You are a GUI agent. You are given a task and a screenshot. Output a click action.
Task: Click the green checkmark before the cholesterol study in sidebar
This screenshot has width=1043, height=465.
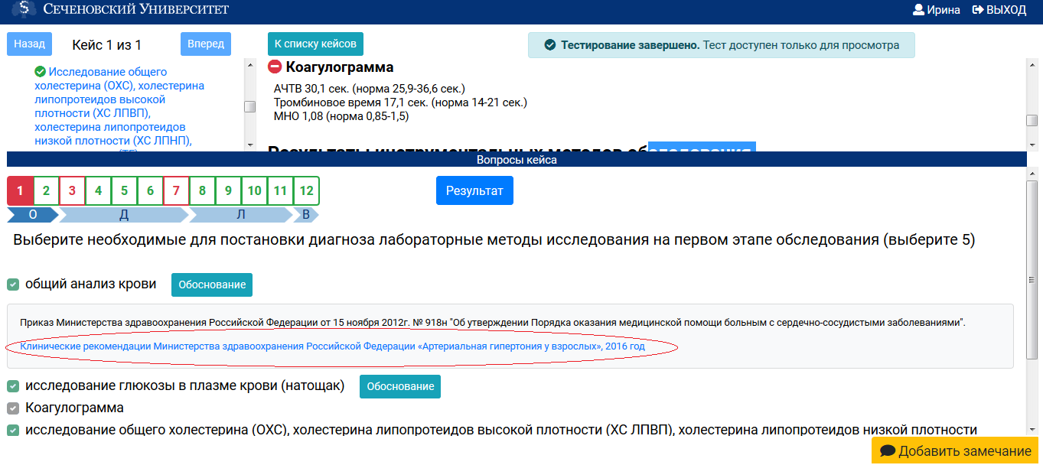(39, 71)
